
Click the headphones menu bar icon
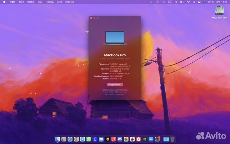click(157, 2)
